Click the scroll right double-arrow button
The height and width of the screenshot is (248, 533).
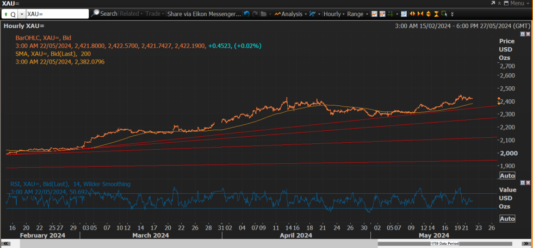coord(525,244)
